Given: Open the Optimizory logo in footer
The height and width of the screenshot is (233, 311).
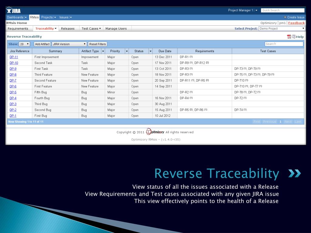Looking at the screenshot, I should 155,132.
